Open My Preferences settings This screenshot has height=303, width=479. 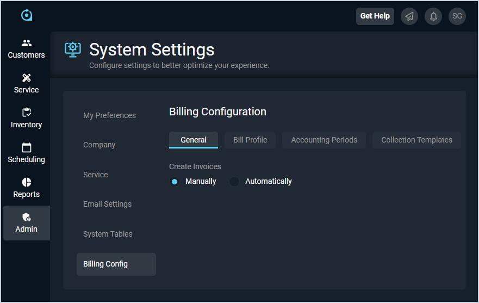click(109, 115)
